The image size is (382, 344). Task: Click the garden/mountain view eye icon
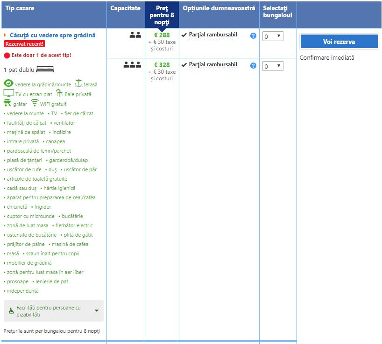pyautogui.click(x=8, y=84)
